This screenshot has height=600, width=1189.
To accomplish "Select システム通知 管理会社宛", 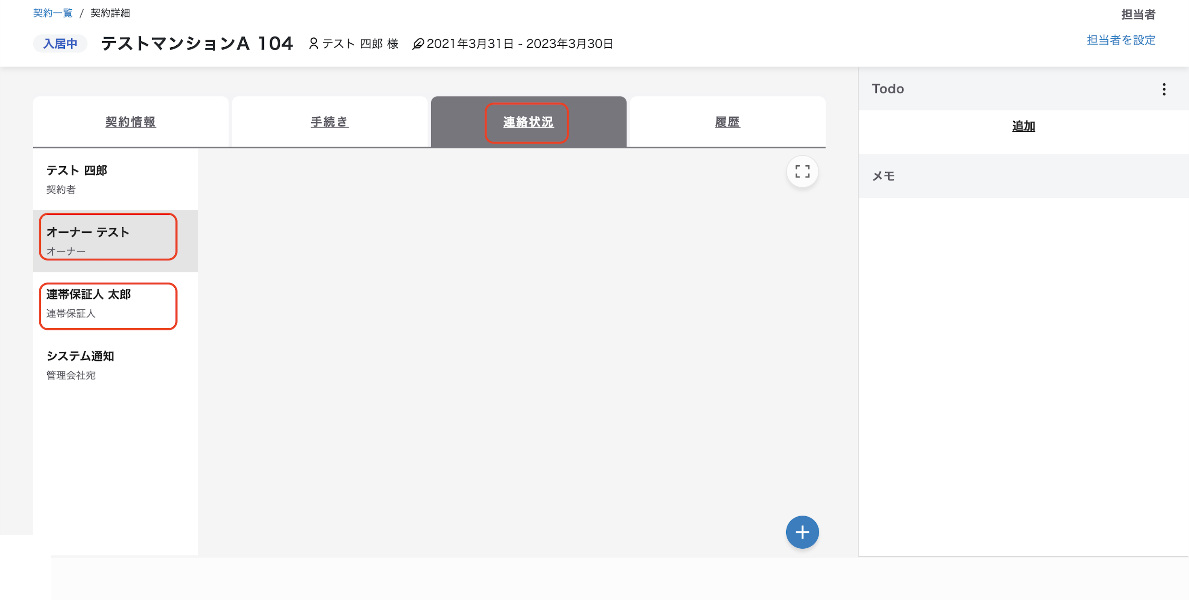I will click(x=115, y=365).
